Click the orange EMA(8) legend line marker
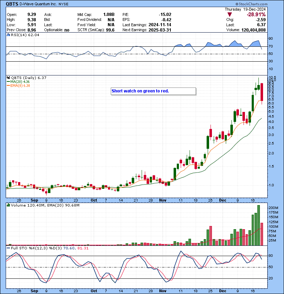The height and width of the screenshot is (294, 284). pyautogui.click(x=8, y=85)
